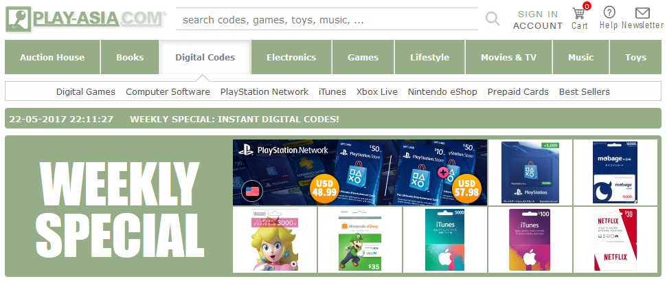Go to the Nintendo eShop submenu link
Image resolution: width=667 pixels, height=281 pixels.
point(442,91)
